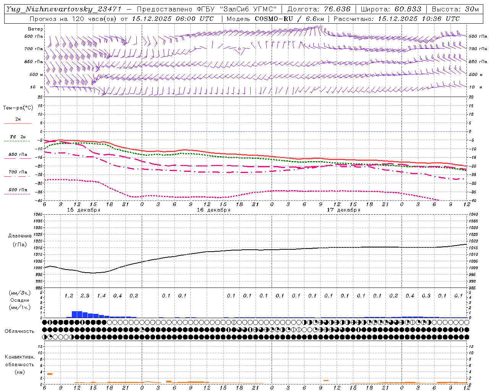
Task: Click the small orange convective bar near 9h on 17 декабря
Action: coord(326,380)
